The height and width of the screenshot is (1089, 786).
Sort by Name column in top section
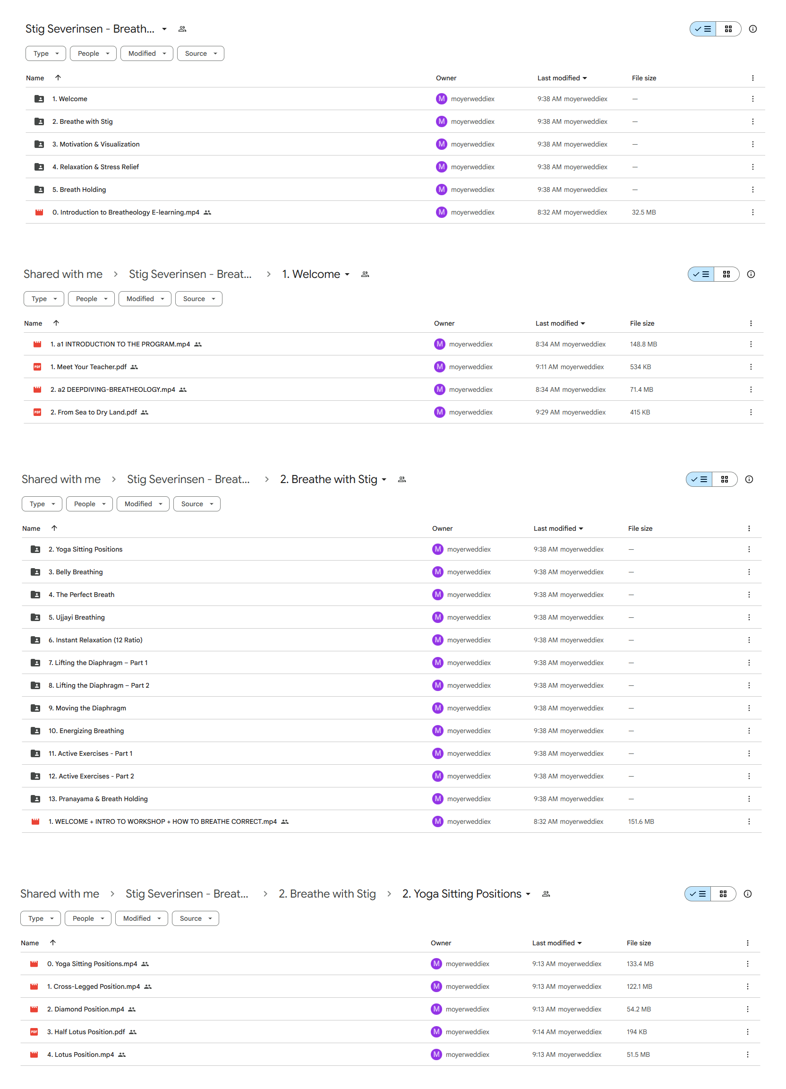point(35,78)
